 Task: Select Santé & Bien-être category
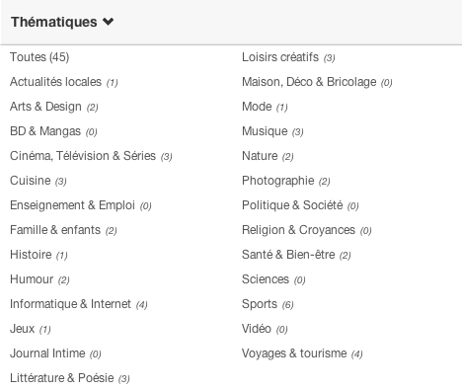[x=288, y=255]
